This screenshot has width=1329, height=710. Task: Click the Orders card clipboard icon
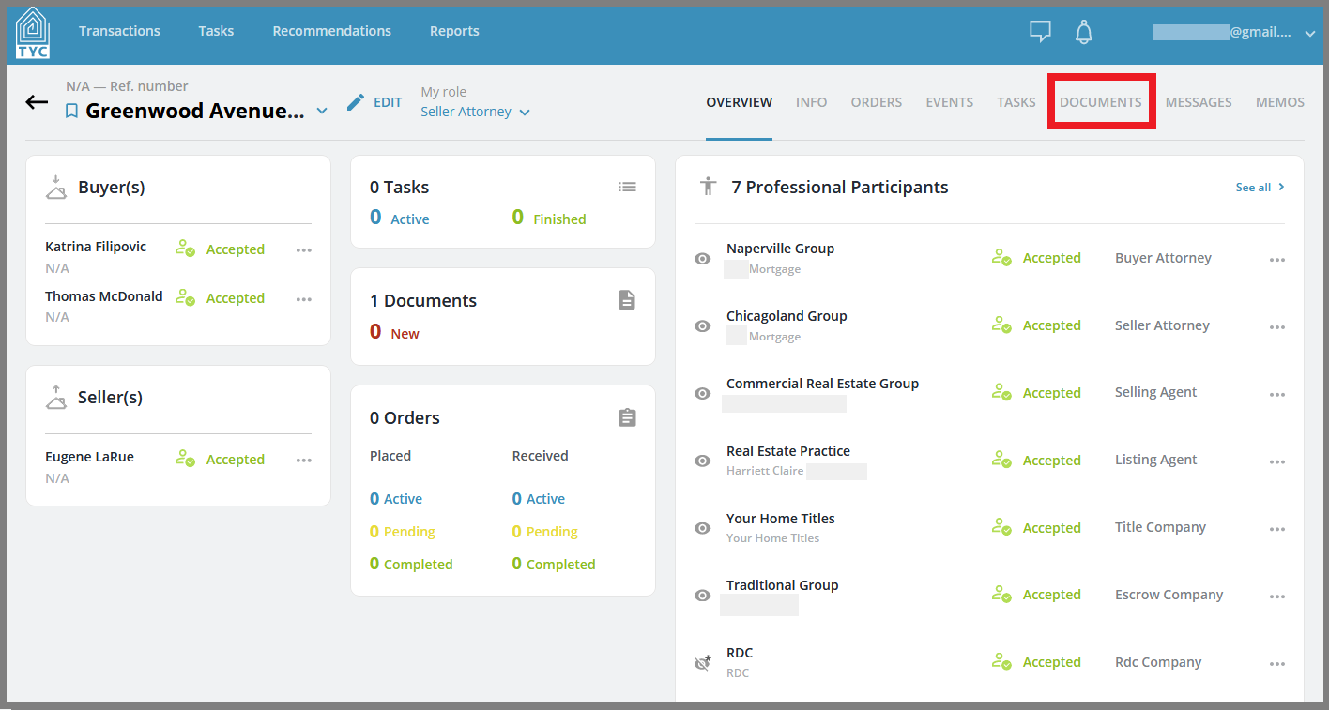[628, 417]
